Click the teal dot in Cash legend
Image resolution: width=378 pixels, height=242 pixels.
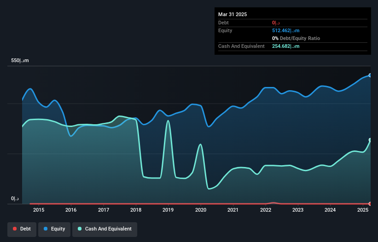(x=80, y=229)
